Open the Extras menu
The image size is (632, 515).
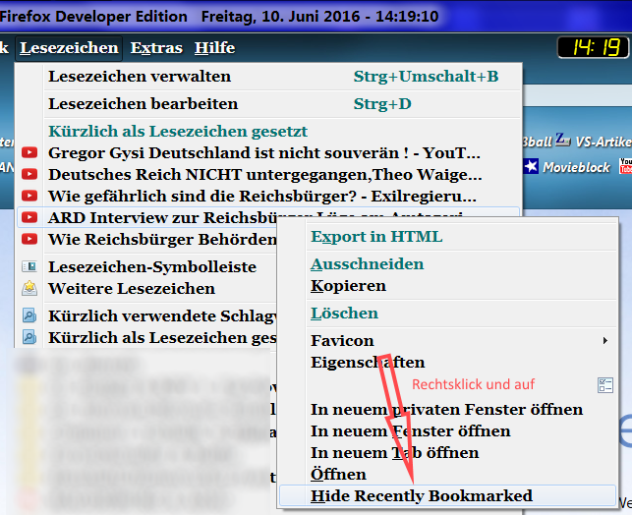[x=156, y=48]
